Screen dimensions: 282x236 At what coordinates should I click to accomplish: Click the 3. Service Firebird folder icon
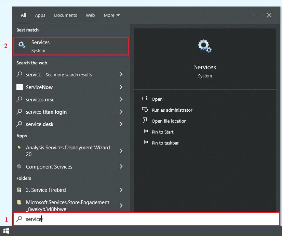[x=19, y=190]
